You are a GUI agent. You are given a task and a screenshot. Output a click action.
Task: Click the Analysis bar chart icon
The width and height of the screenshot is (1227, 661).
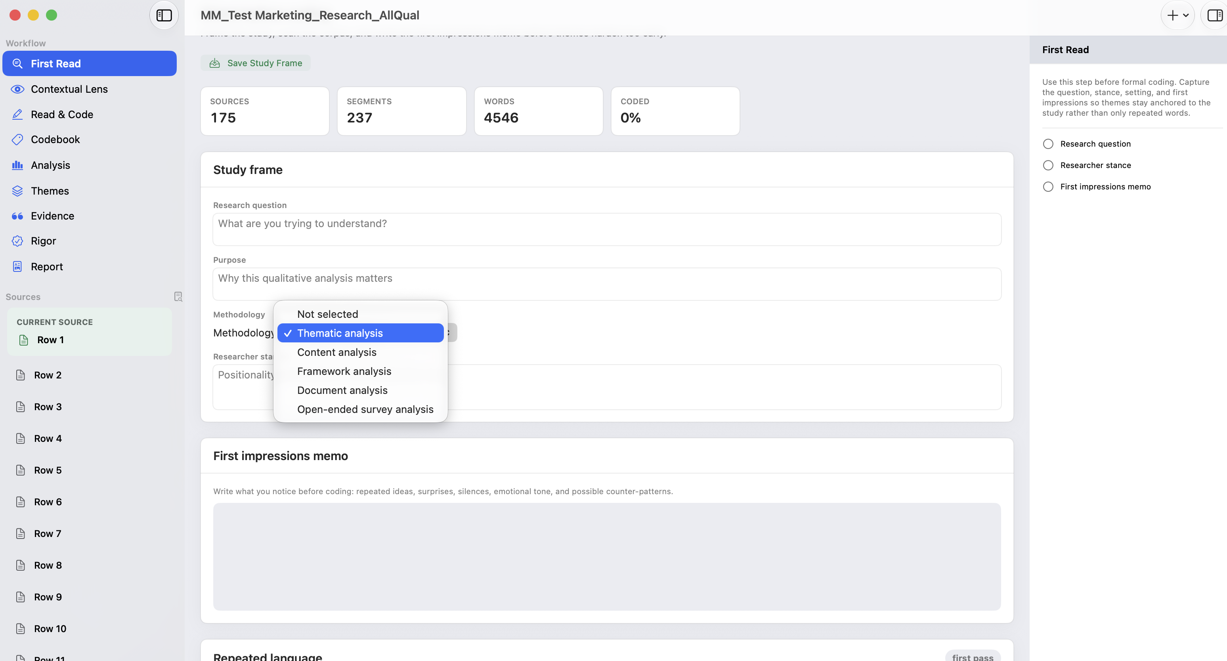(17, 165)
